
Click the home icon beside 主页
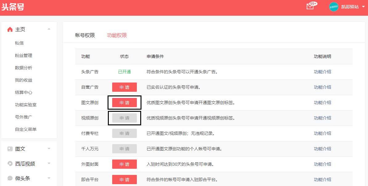click(10, 29)
